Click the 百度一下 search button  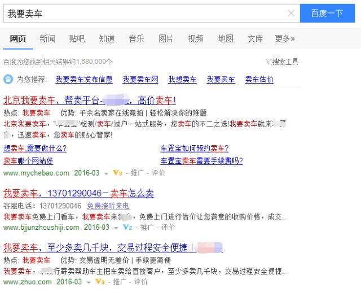(327, 14)
